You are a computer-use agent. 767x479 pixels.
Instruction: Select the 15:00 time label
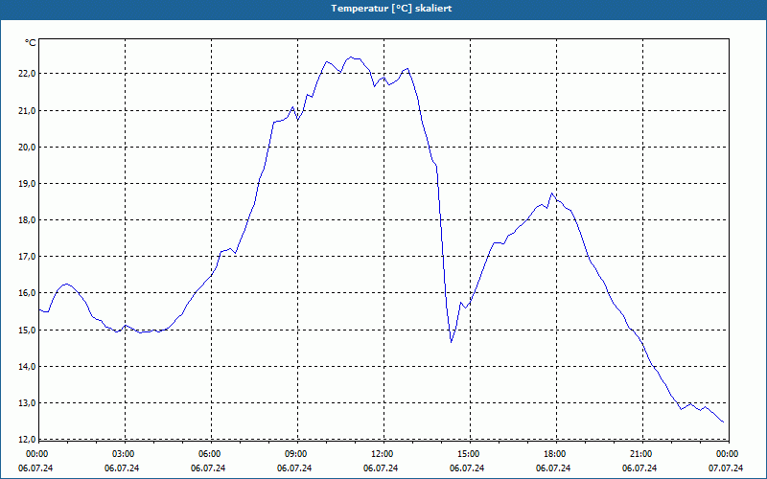[x=468, y=454]
